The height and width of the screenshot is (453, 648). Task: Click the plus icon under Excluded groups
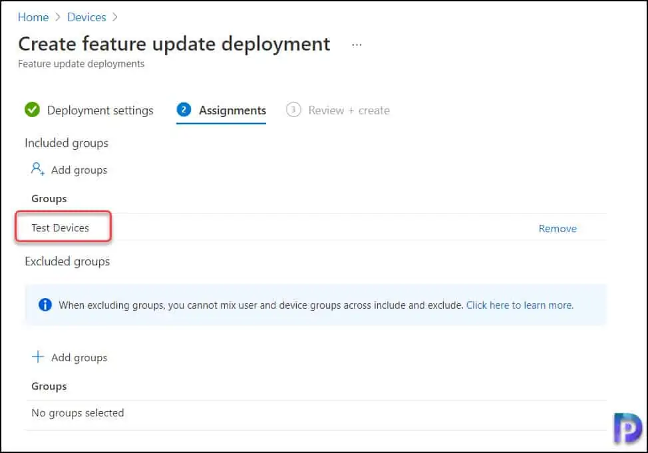pos(38,357)
